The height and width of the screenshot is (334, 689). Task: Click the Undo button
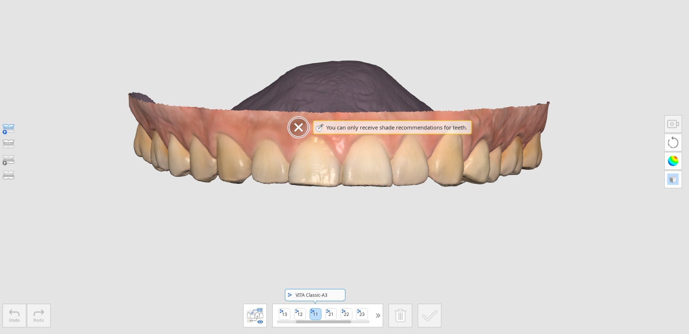14,316
